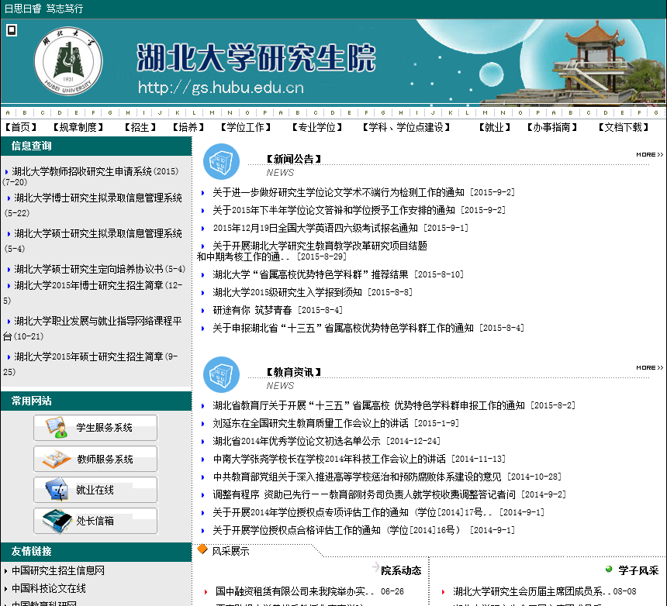Open 中国科技论文在线 friendly link
This screenshot has height=606, width=667.
pos(49,588)
